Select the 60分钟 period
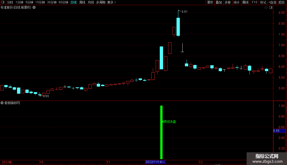Image resolution: width=287 pixels, height=165 pixels. pos(63,2)
